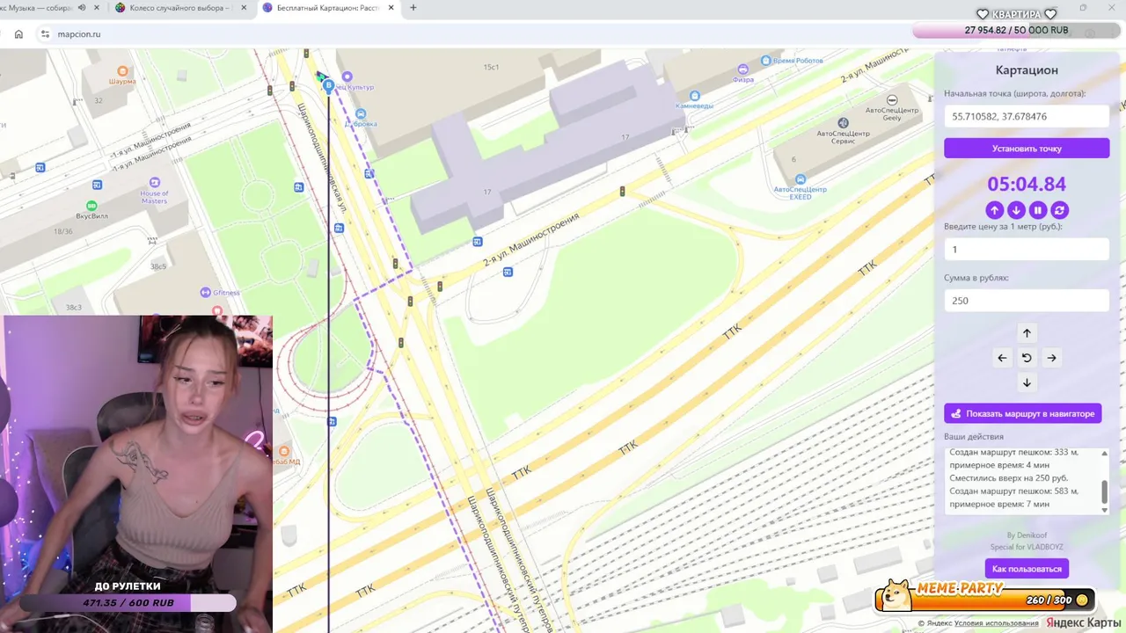Click the АвтоСпецЦентр Geely marker
The width and height of the screenshot is (1126, 633).
[892, 100]
